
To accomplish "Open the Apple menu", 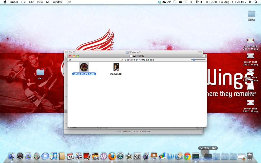I will (5, 2).
